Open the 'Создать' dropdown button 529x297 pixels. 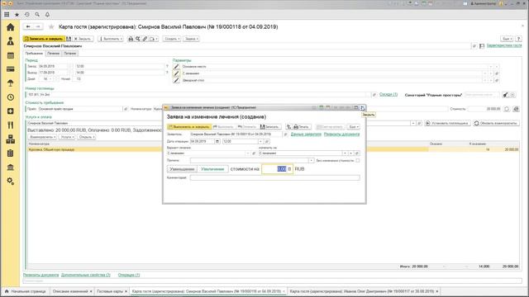pyautogui.click(x=172, y=39)
